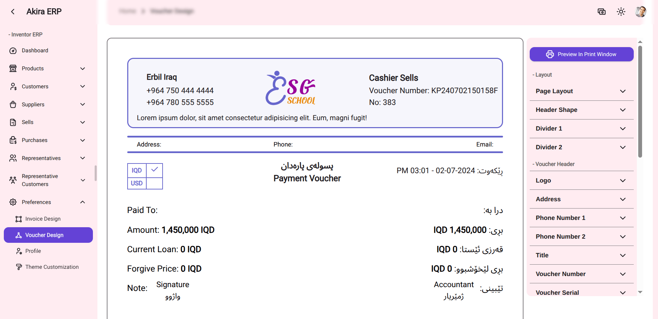This screenshot has width=658, height=319.
Task: Expand the Address settings section
Action: click(581, 199)
